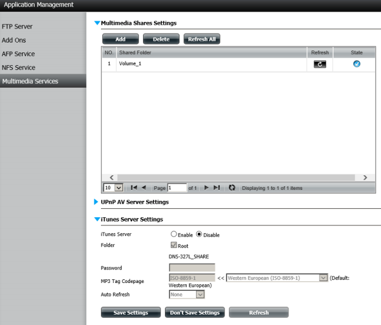
Task: Go to the last page of the list
Action: 217,188
